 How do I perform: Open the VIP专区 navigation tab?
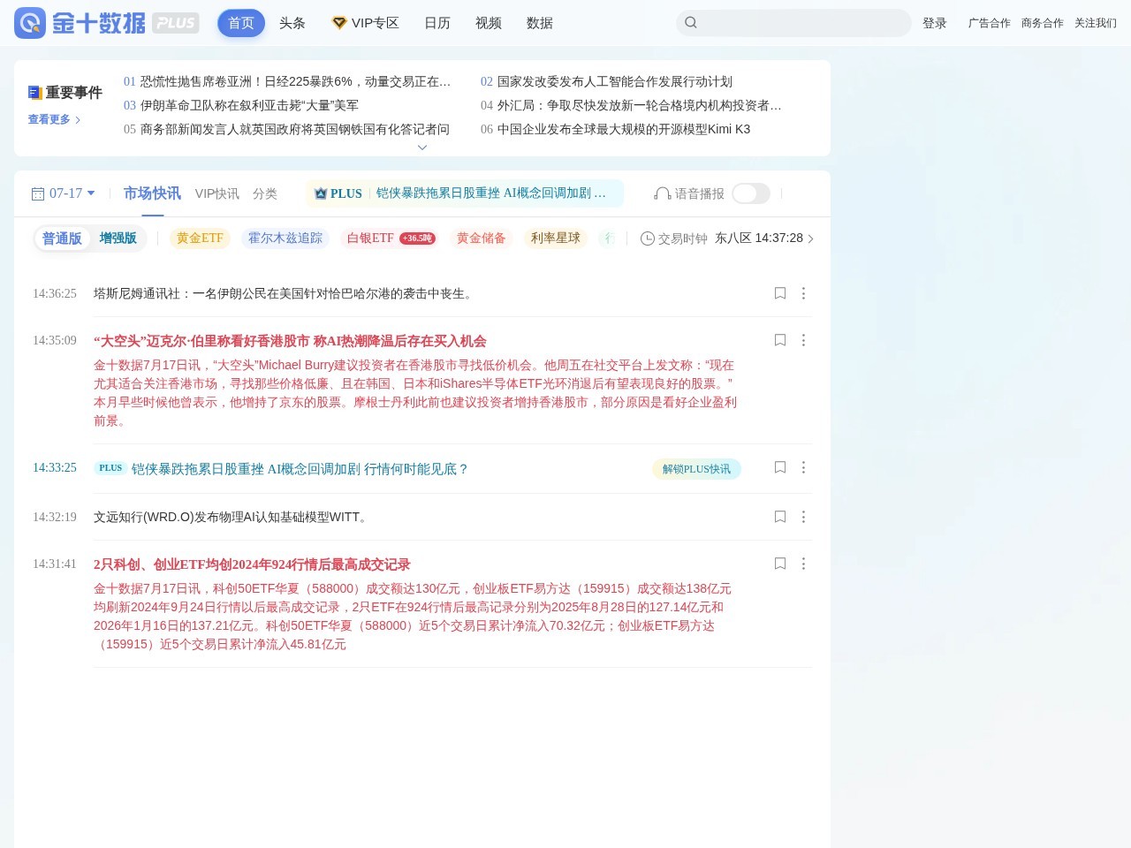(x=365, y=23)
